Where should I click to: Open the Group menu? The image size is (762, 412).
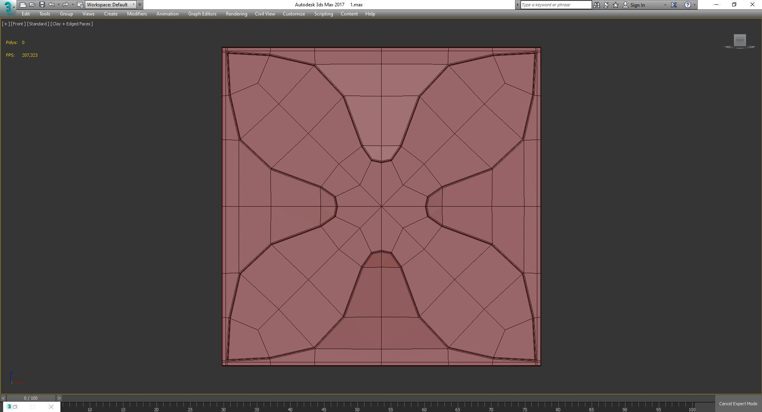click(x=66, y=14)
